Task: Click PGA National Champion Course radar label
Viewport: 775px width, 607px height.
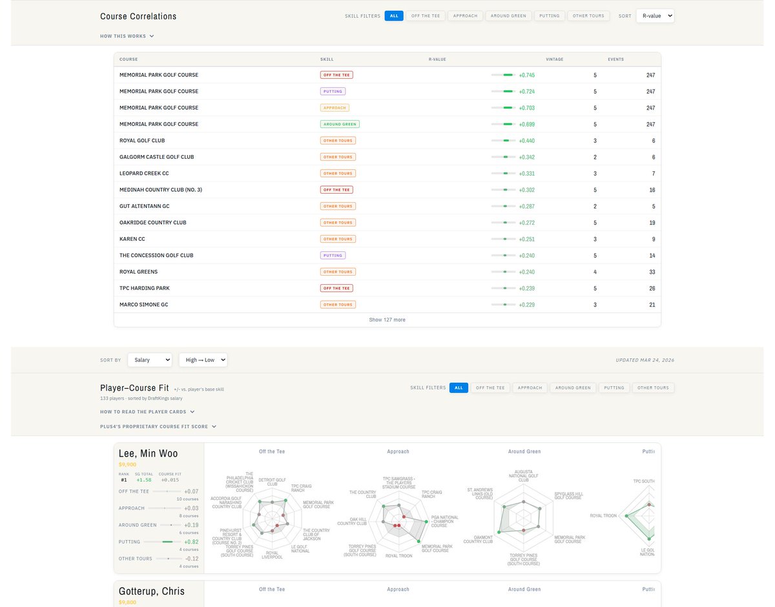Action: pyautogui.click(x=445, y=521)
